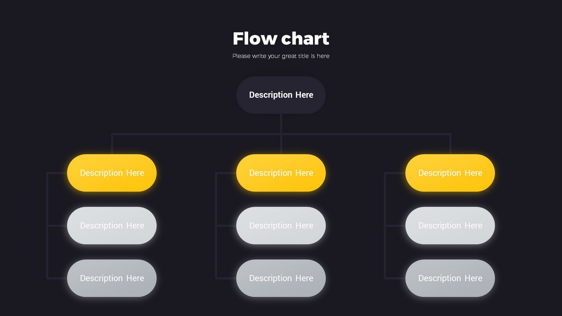Click center column's middle-row light gray node

(x=281, y=225)
